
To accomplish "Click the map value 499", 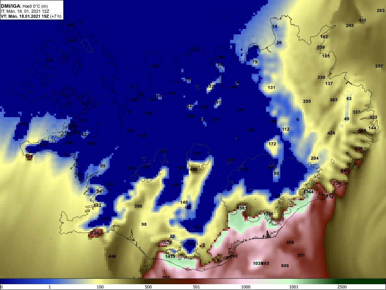I will (193, 170).
